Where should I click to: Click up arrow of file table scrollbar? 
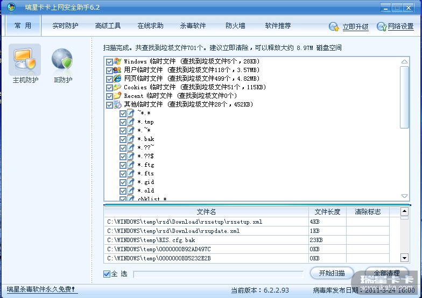pos(404,211)
